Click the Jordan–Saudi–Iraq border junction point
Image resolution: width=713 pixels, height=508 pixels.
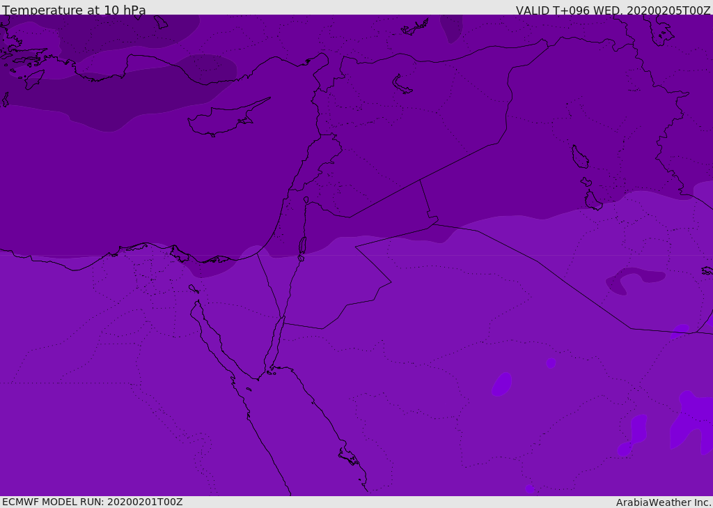coord(433,224)
